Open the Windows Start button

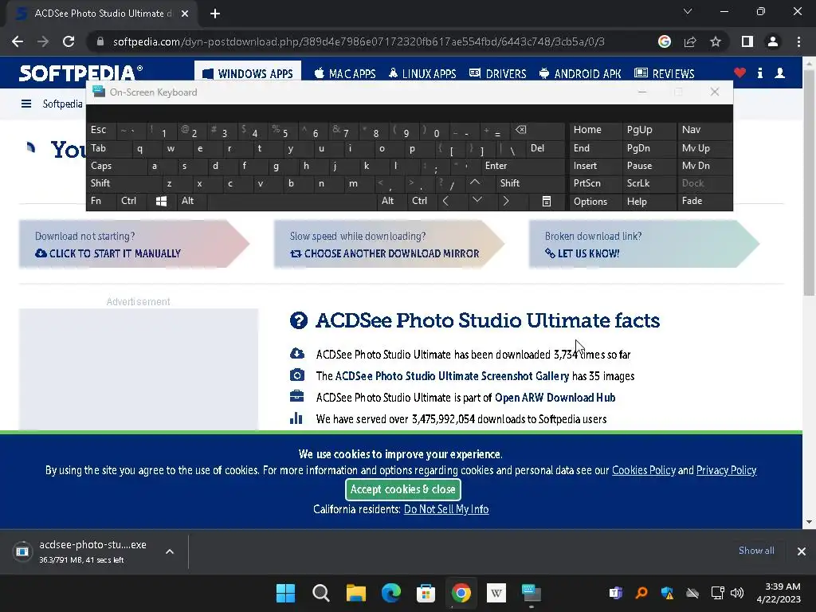tap(285, 593)
